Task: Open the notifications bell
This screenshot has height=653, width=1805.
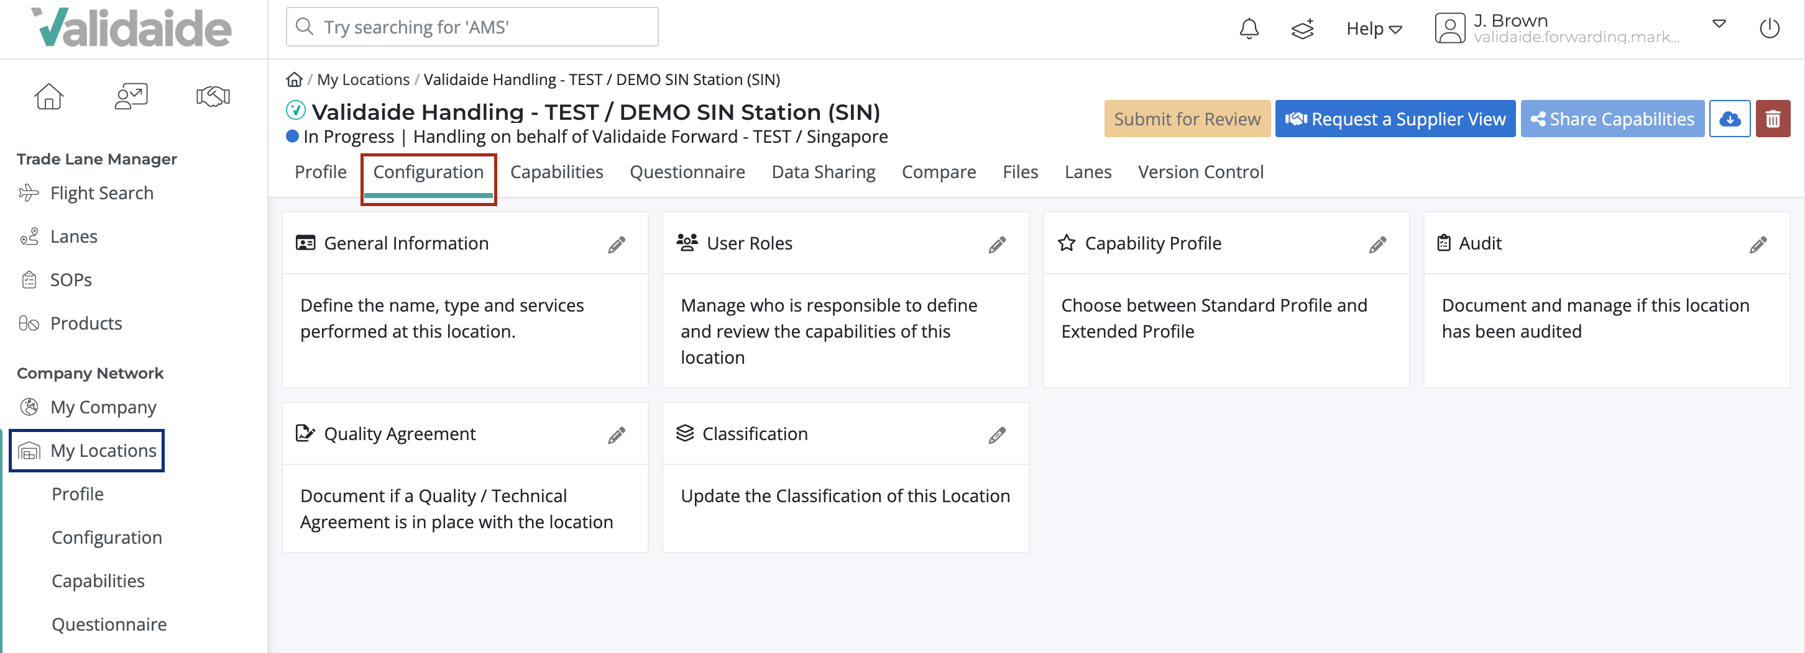Action: (x=1248, y=28)
